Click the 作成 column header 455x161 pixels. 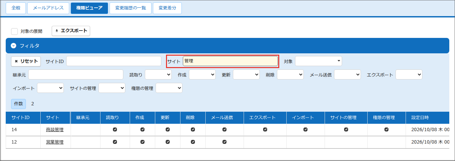coord(142,117)
